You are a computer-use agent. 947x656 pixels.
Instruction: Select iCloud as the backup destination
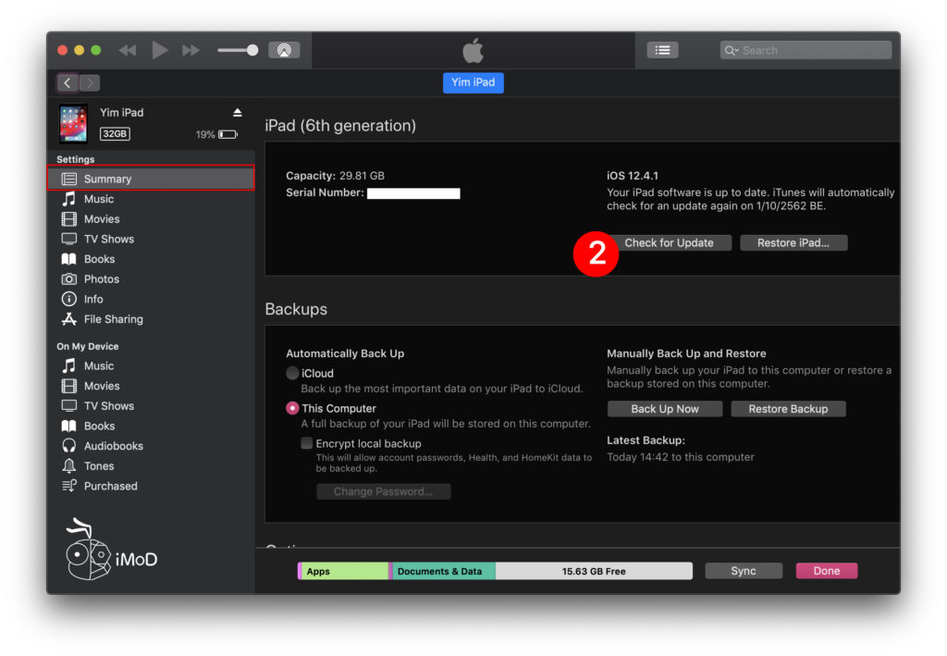(x=294, y=373)
